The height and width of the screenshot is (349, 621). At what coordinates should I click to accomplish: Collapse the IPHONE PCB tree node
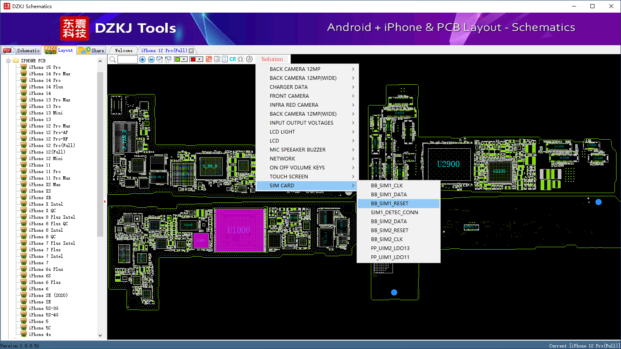(x=9, y=61)
